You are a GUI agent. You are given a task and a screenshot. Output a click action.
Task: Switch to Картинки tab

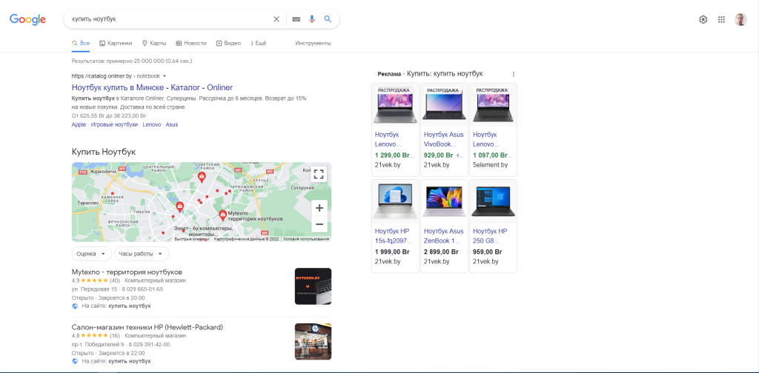coord(116,43)
